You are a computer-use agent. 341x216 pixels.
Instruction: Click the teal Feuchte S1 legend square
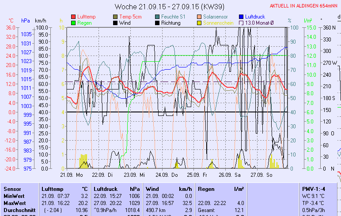coord(158,16)
